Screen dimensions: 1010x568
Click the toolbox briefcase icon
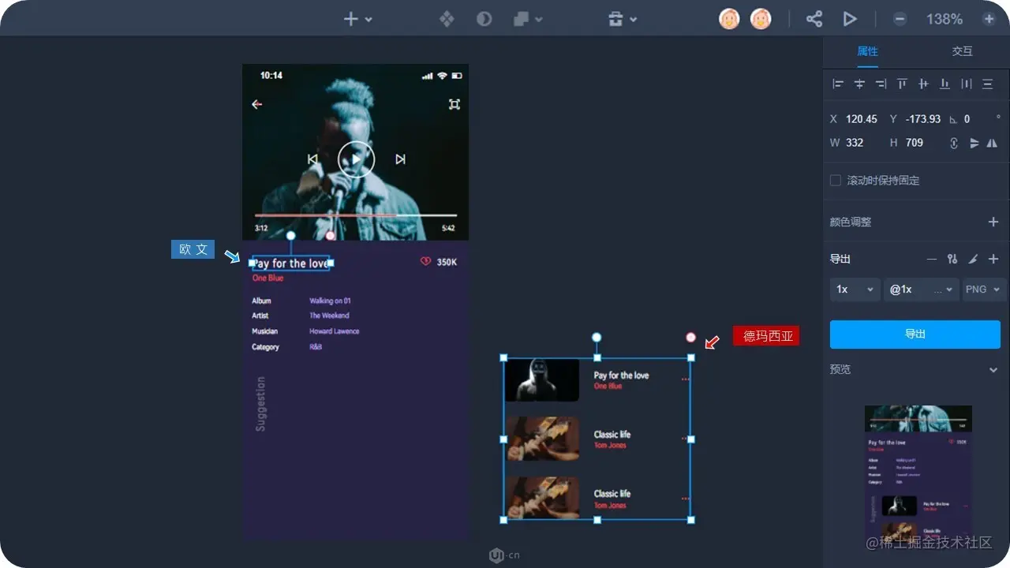615,19
